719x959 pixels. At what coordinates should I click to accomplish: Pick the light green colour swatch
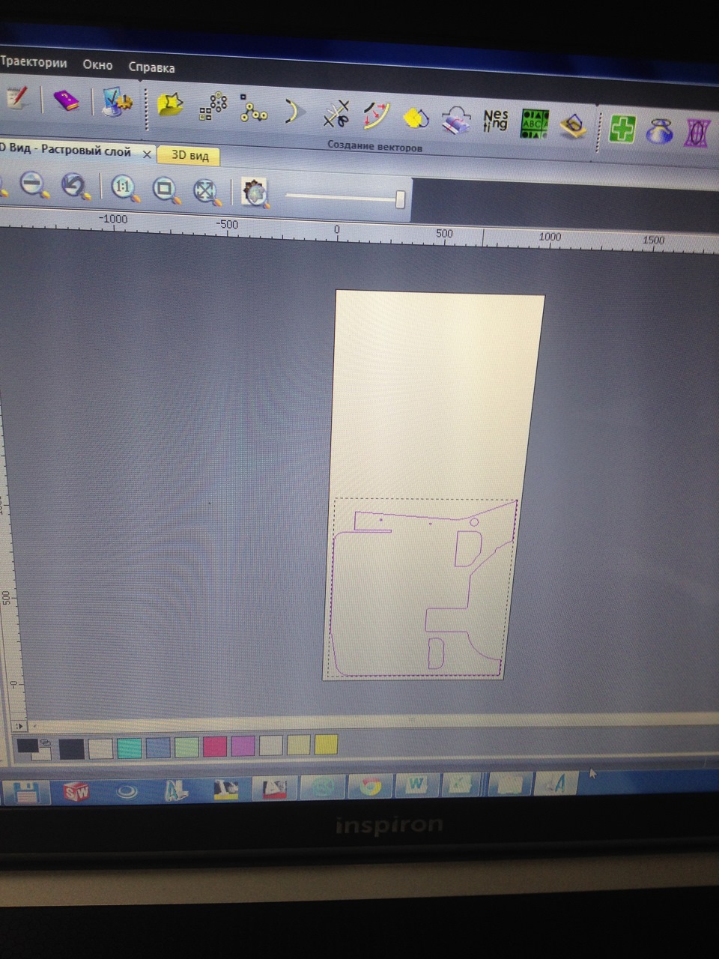[186, 746]
